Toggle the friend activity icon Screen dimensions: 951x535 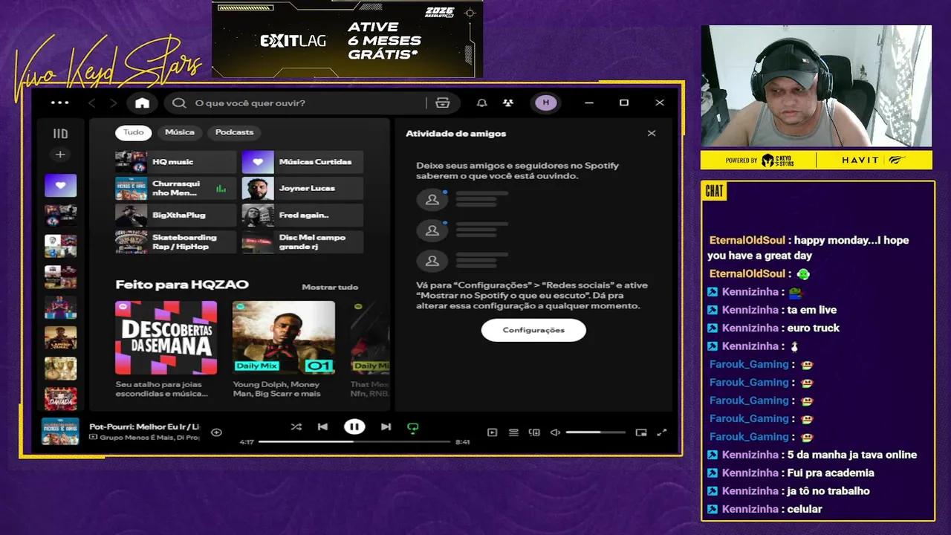507,103
